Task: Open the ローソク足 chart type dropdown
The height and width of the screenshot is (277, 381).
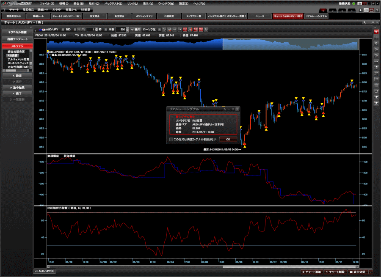Action: pyautogui.click(x=160, y=29)
